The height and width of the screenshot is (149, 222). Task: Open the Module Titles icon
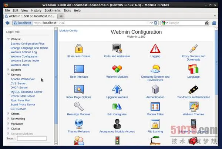click(155, 106)
